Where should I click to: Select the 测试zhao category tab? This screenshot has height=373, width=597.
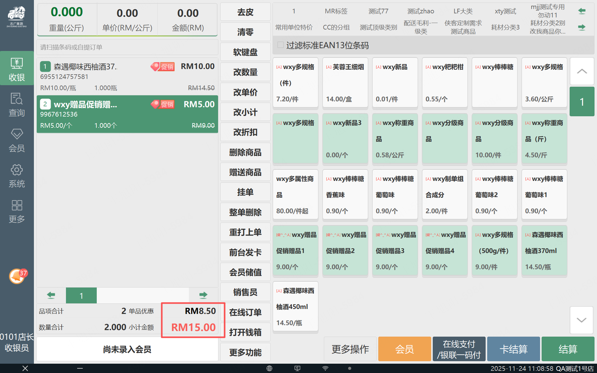(x=421, y=11)
